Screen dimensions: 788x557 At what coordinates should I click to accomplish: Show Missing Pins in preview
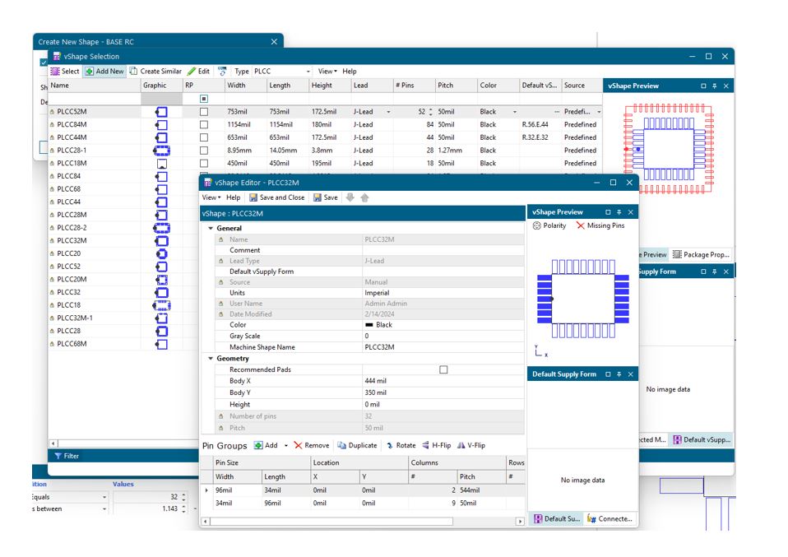click(600, 225)
